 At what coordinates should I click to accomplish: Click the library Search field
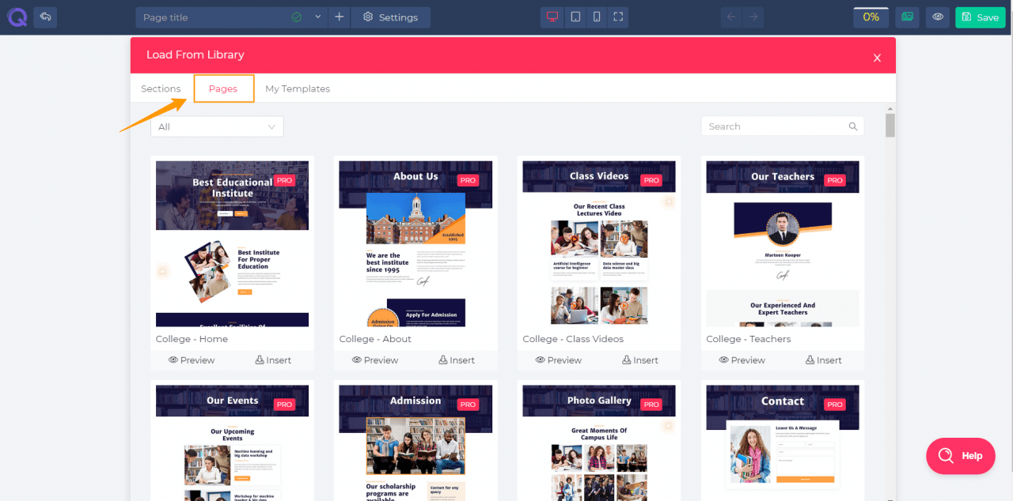click(x=782, y=126)
